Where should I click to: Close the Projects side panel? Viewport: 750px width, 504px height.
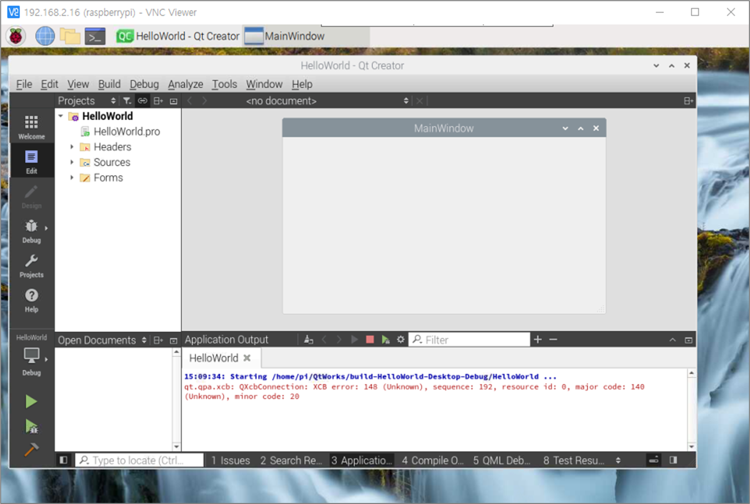(x=173, y=101)
